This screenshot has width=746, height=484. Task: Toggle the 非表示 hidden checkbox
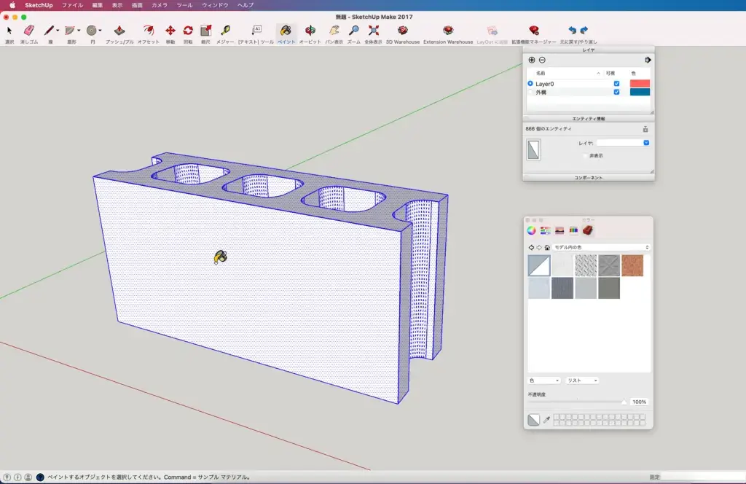[x=586, y=155]
